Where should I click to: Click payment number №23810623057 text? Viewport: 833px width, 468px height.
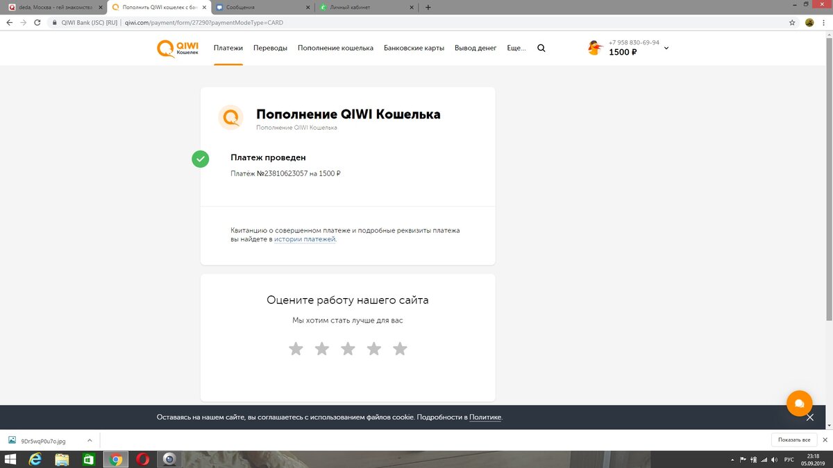click(x=282, y=173)
